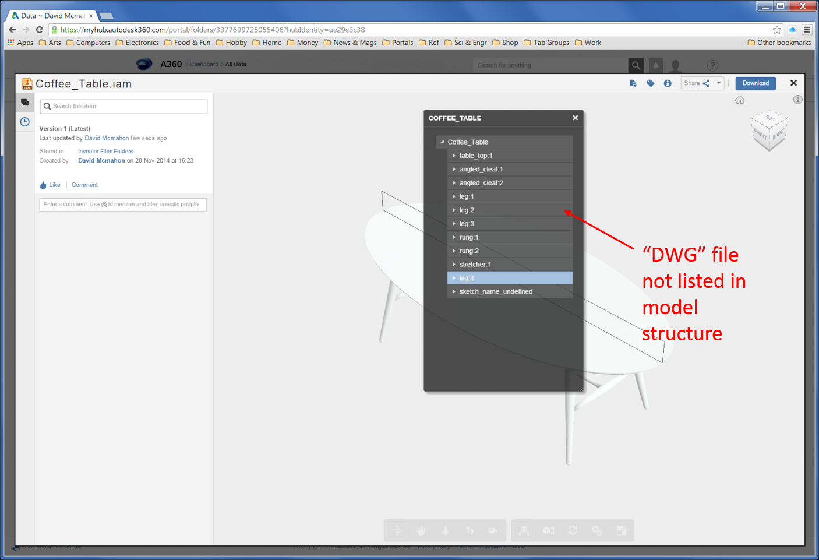
Task: Select the Pan tool
Action: (421, 530)
